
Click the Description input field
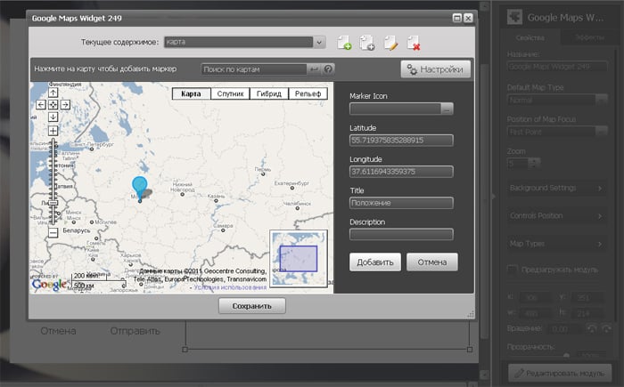[401, 234]
